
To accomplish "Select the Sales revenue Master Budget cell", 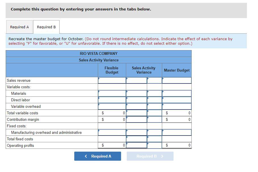I will [177, 80].
